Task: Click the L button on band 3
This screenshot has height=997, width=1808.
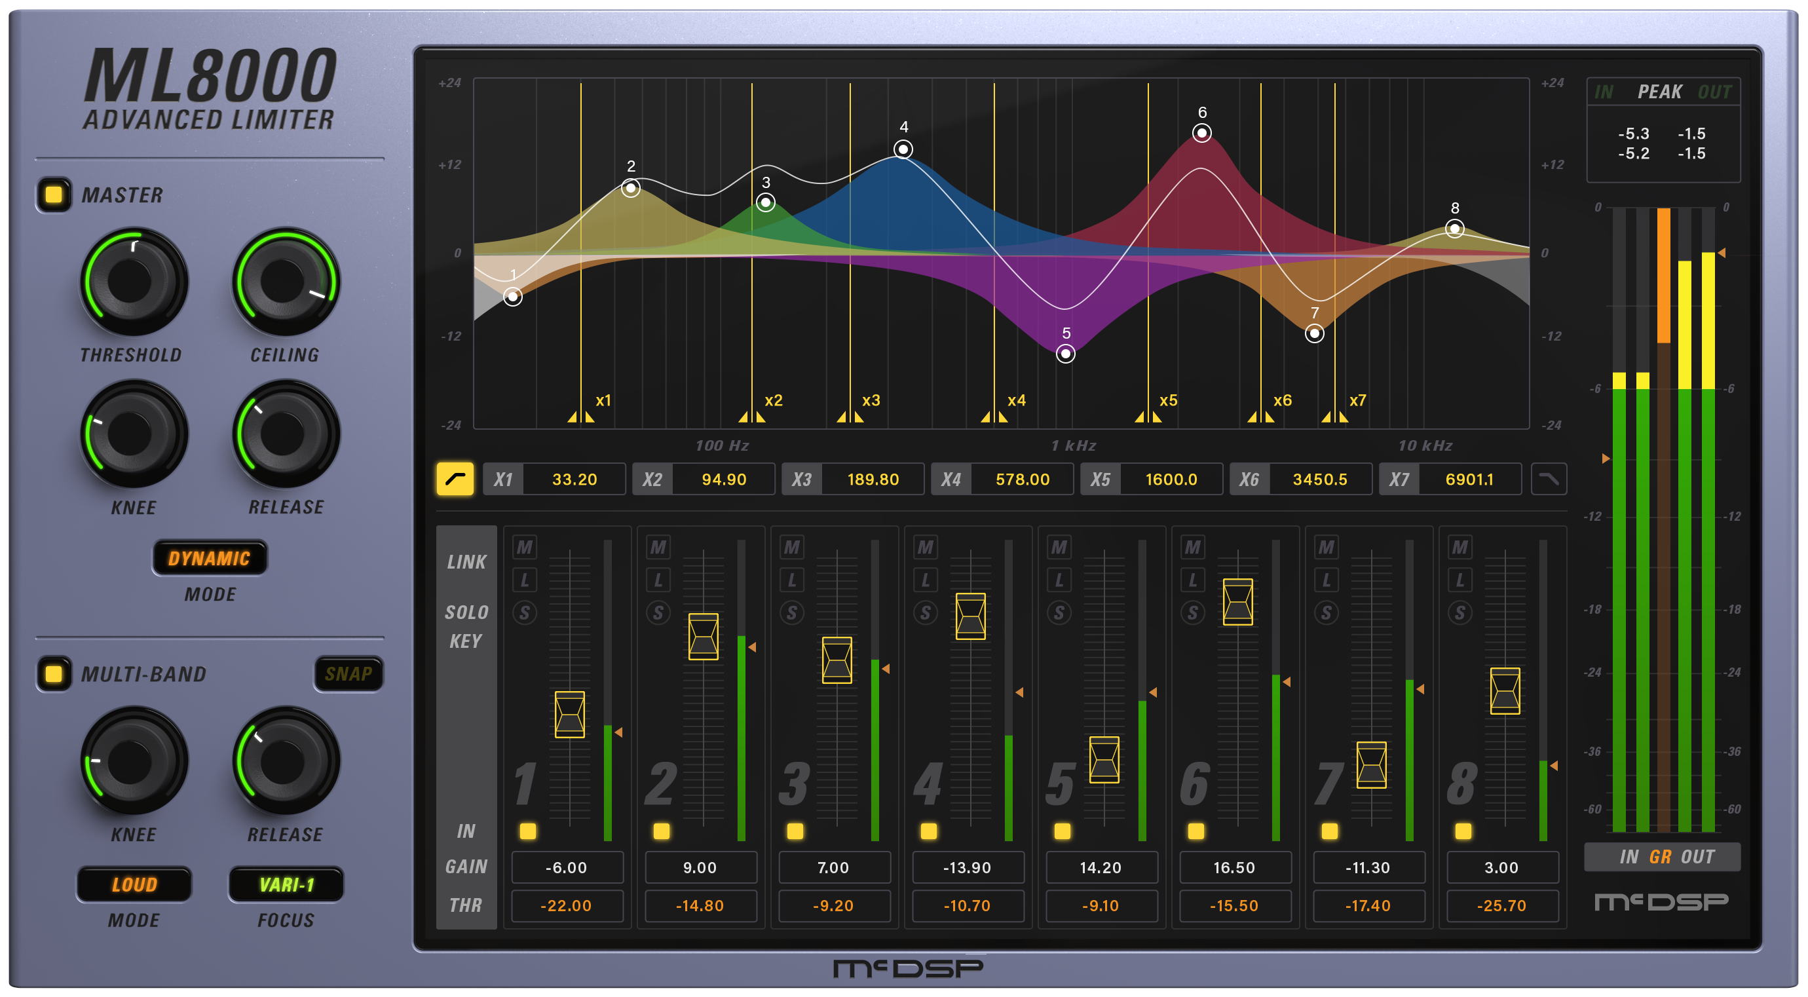Action: pos(791,578)
